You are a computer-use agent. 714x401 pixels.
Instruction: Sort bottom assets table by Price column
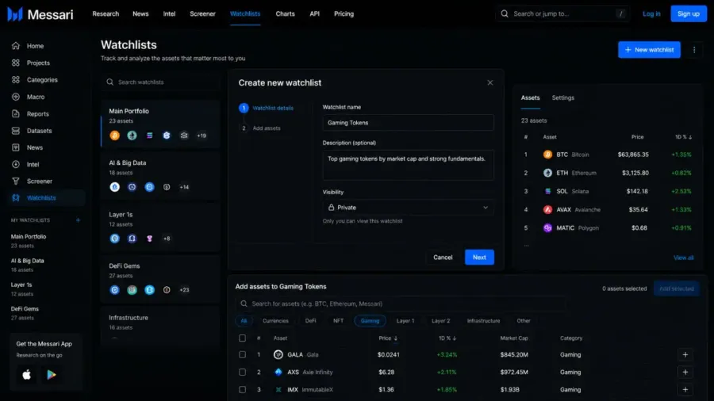point(388,338)
